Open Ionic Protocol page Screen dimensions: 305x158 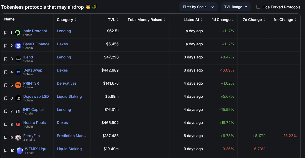(x=35, y=31)
